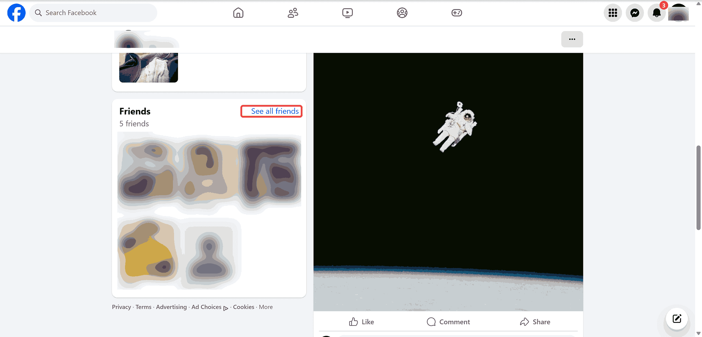Open the Friends tab in the top bar
Viewport: 702px width, 337px height.
293,13
